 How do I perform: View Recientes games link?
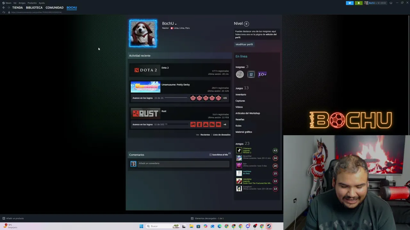tap(205, 135)
